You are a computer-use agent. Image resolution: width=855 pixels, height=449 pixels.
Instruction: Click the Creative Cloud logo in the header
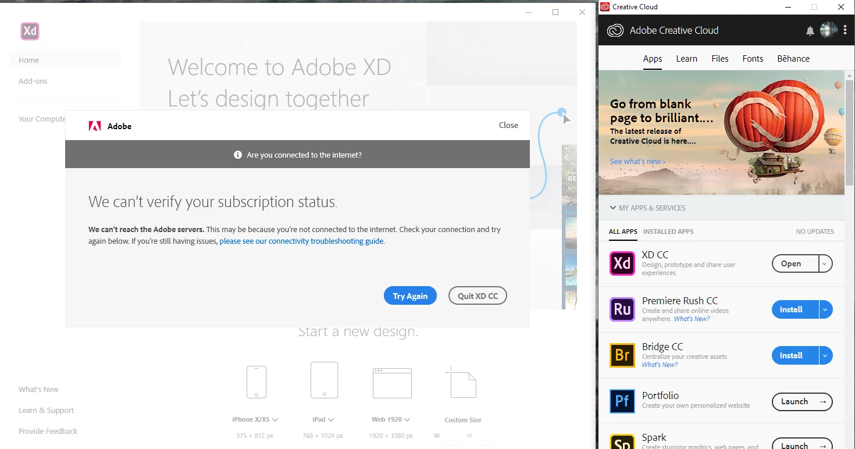tap(615, 30)
